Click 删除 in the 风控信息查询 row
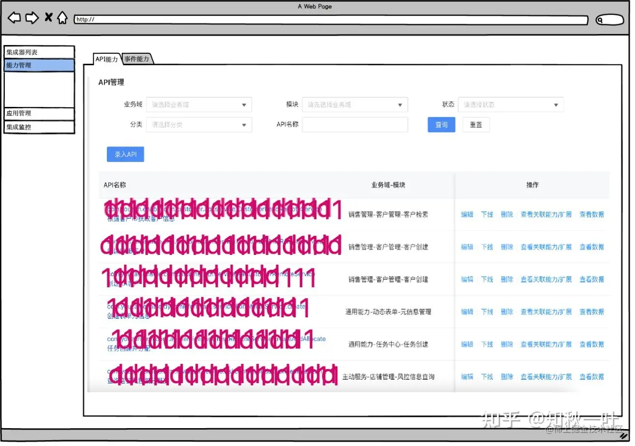 click(x=507, y=377)
